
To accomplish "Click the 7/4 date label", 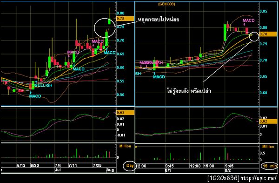I will (58, 165).
